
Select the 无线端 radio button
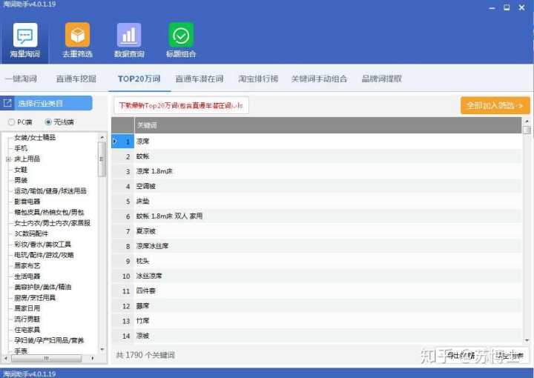tap(49, 122)
